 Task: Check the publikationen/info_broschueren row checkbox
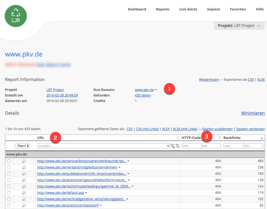(x=9, y=174)
